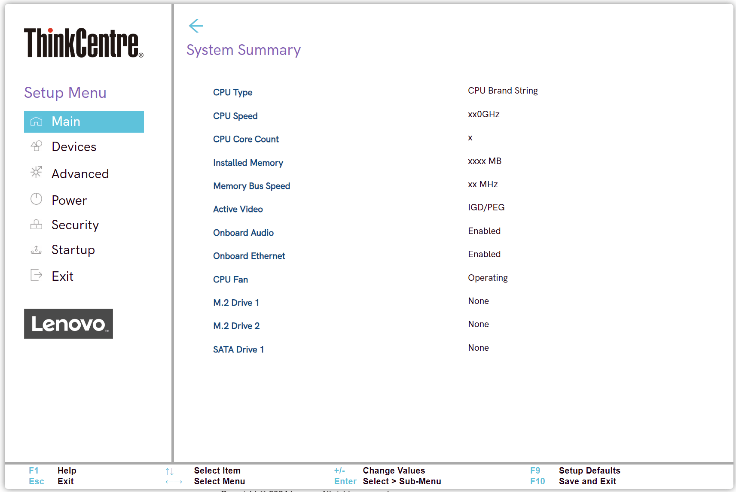Click the CPU Core Count label
736x492 pixels.
click(x=246, y=139)
